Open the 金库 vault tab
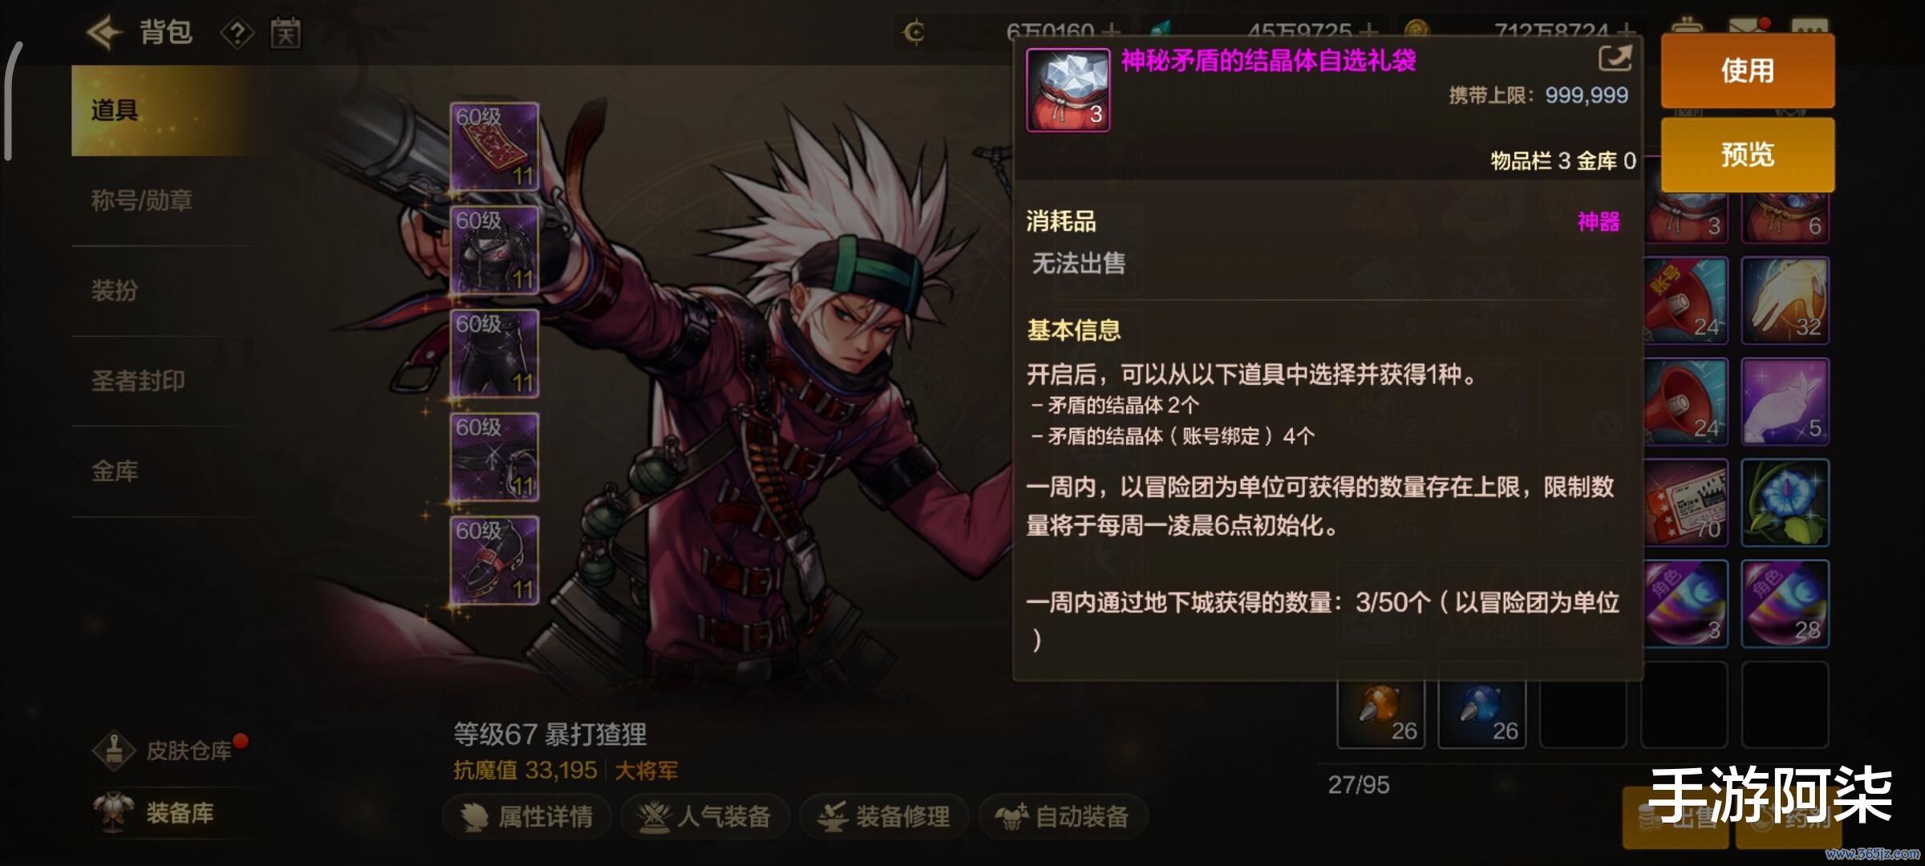This screenshot has height=866, width=1925. (x=115, y=471)
